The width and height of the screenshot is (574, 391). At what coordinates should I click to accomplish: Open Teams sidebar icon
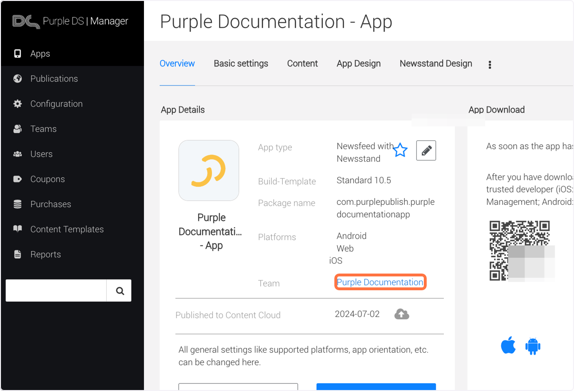[18, 129]
